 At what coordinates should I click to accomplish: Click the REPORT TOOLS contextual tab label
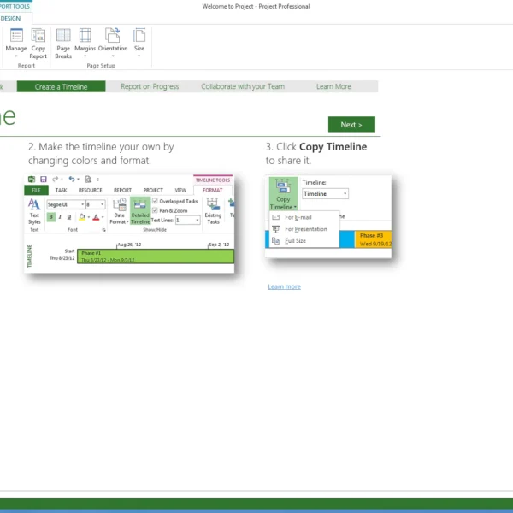coord(15,6)
